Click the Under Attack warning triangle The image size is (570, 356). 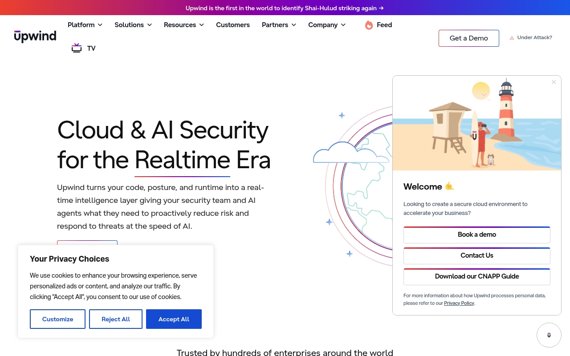coord(512,38)
